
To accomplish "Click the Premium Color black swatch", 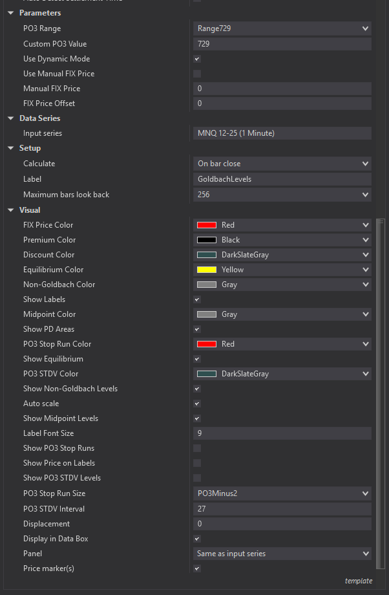I will pyautogui.click(x=206, y=240).
